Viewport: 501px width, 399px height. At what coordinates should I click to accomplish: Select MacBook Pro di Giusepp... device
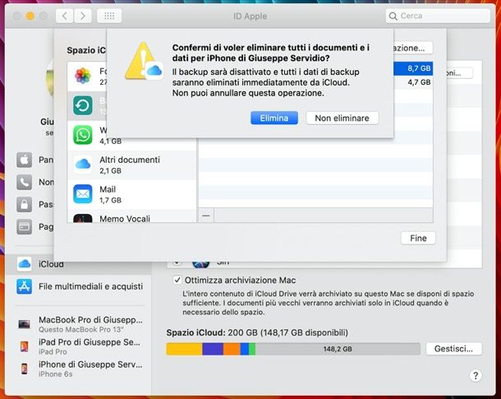tap(80, 324)
